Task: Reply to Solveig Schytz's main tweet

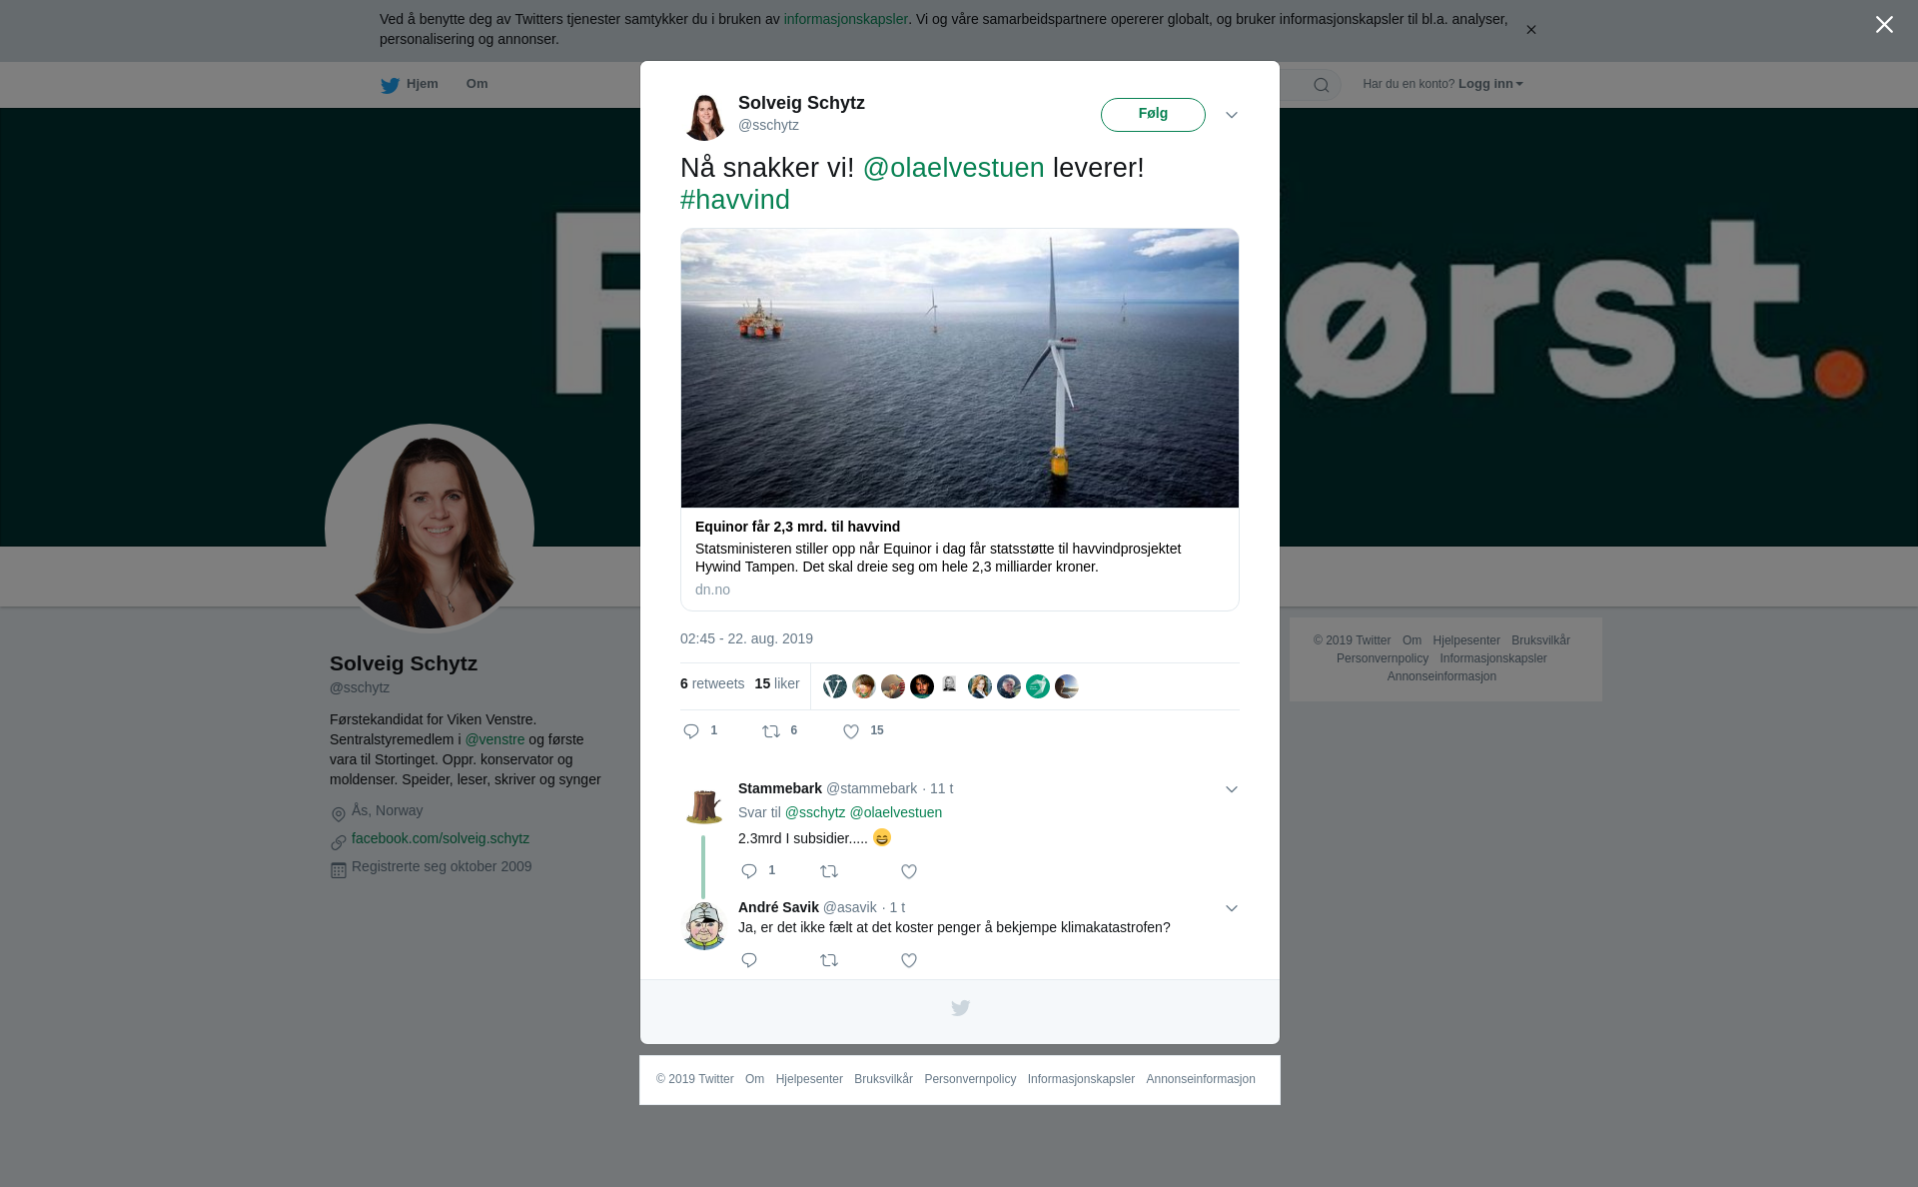Action: [691, 731]
